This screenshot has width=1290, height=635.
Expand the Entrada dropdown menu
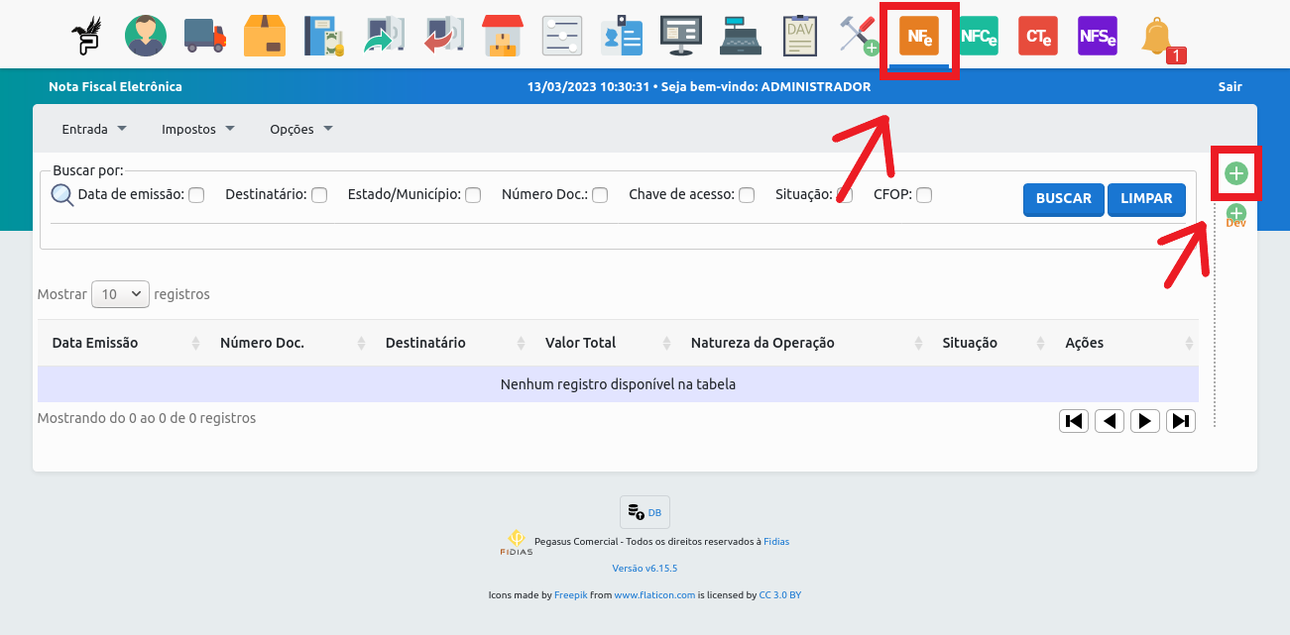(x=94, y=129)
